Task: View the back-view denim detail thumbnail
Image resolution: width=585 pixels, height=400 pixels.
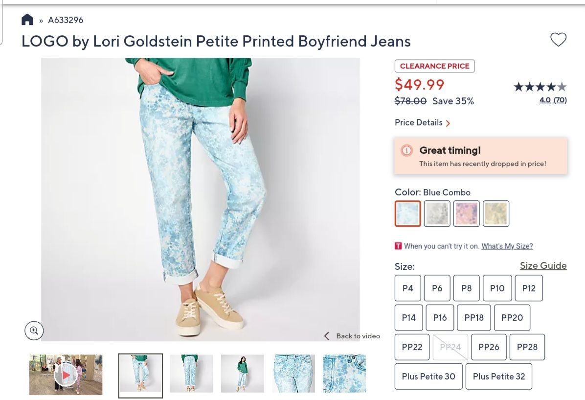Action: [x=294, y=374]
